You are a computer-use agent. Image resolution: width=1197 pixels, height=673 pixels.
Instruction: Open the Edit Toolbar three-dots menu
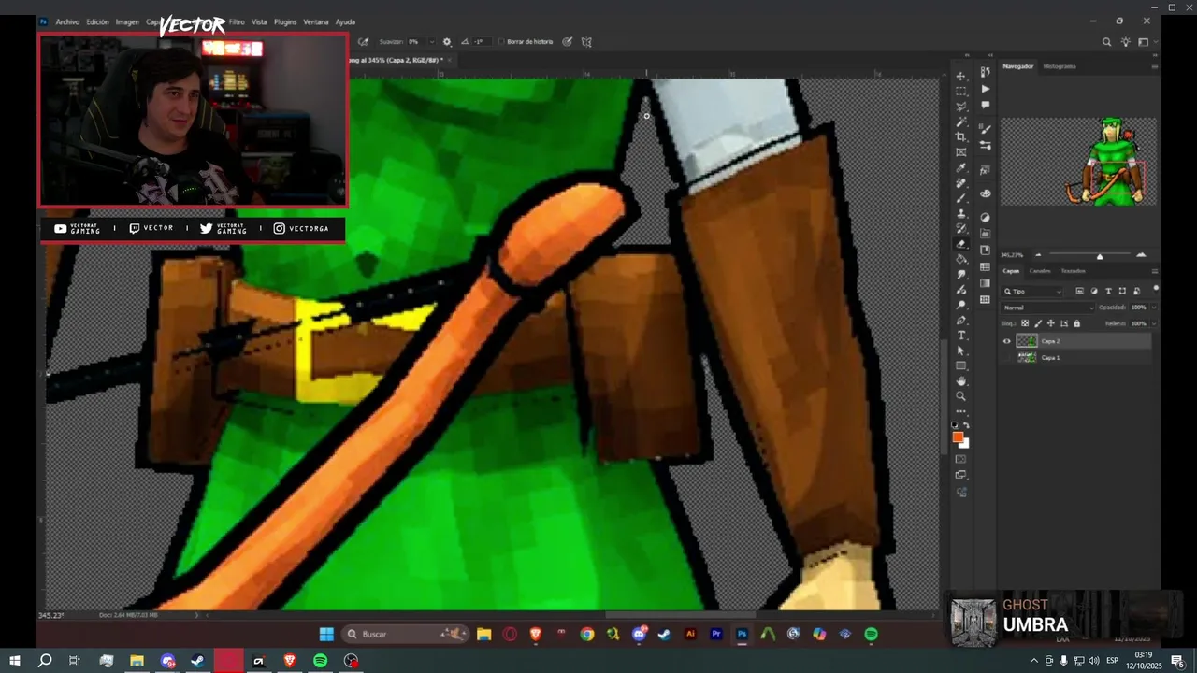click(x=960, y=411)
